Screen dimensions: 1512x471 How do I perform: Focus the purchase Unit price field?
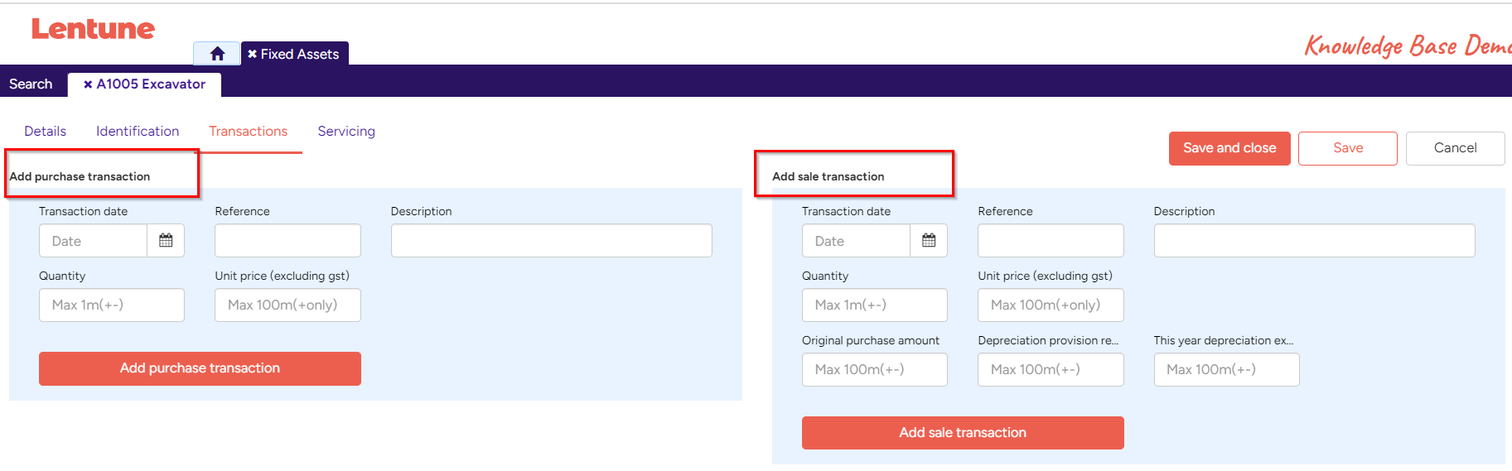coord(287,305)
